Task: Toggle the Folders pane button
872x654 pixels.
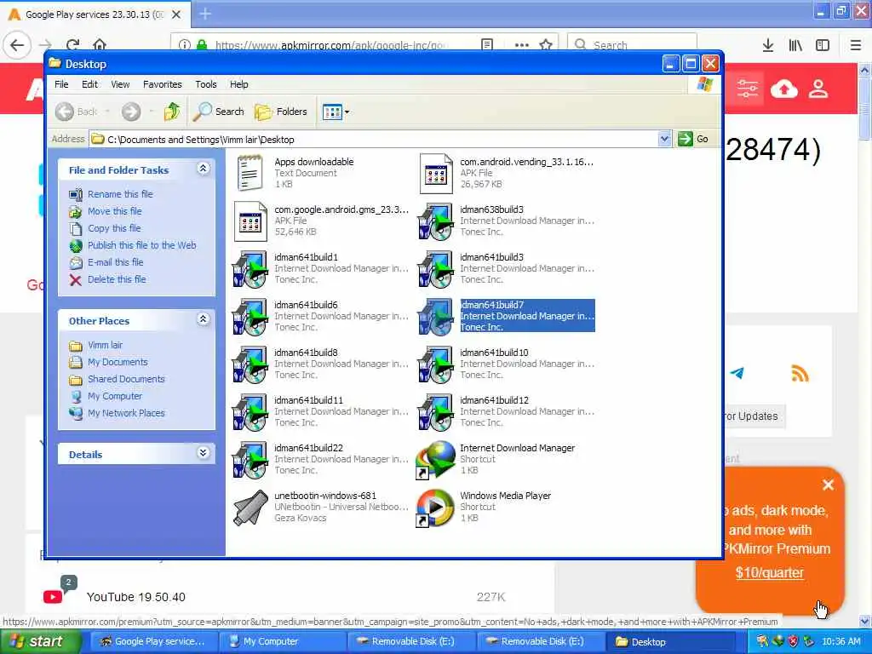Action: 281,112
